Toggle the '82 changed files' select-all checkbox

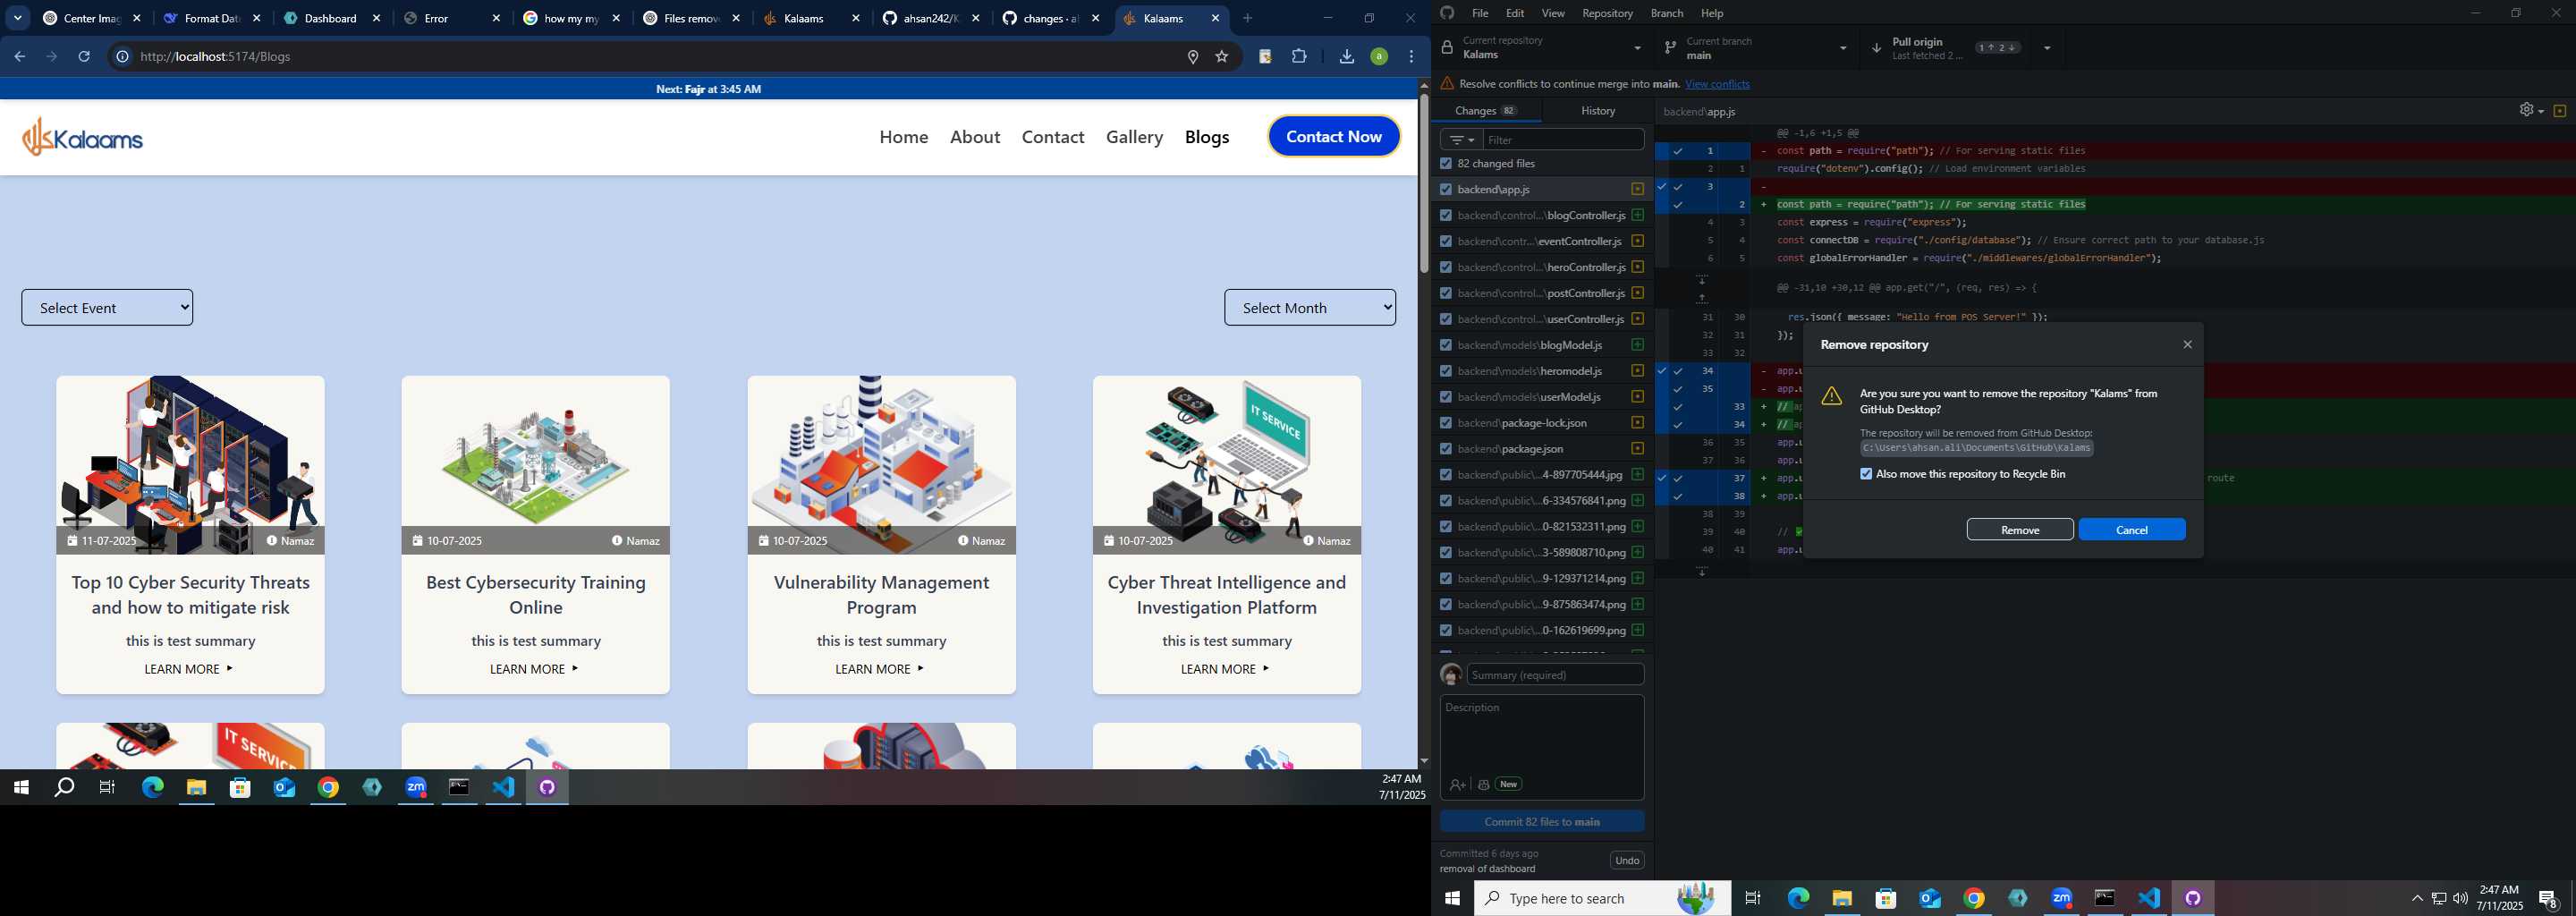tap(1445, 163)
